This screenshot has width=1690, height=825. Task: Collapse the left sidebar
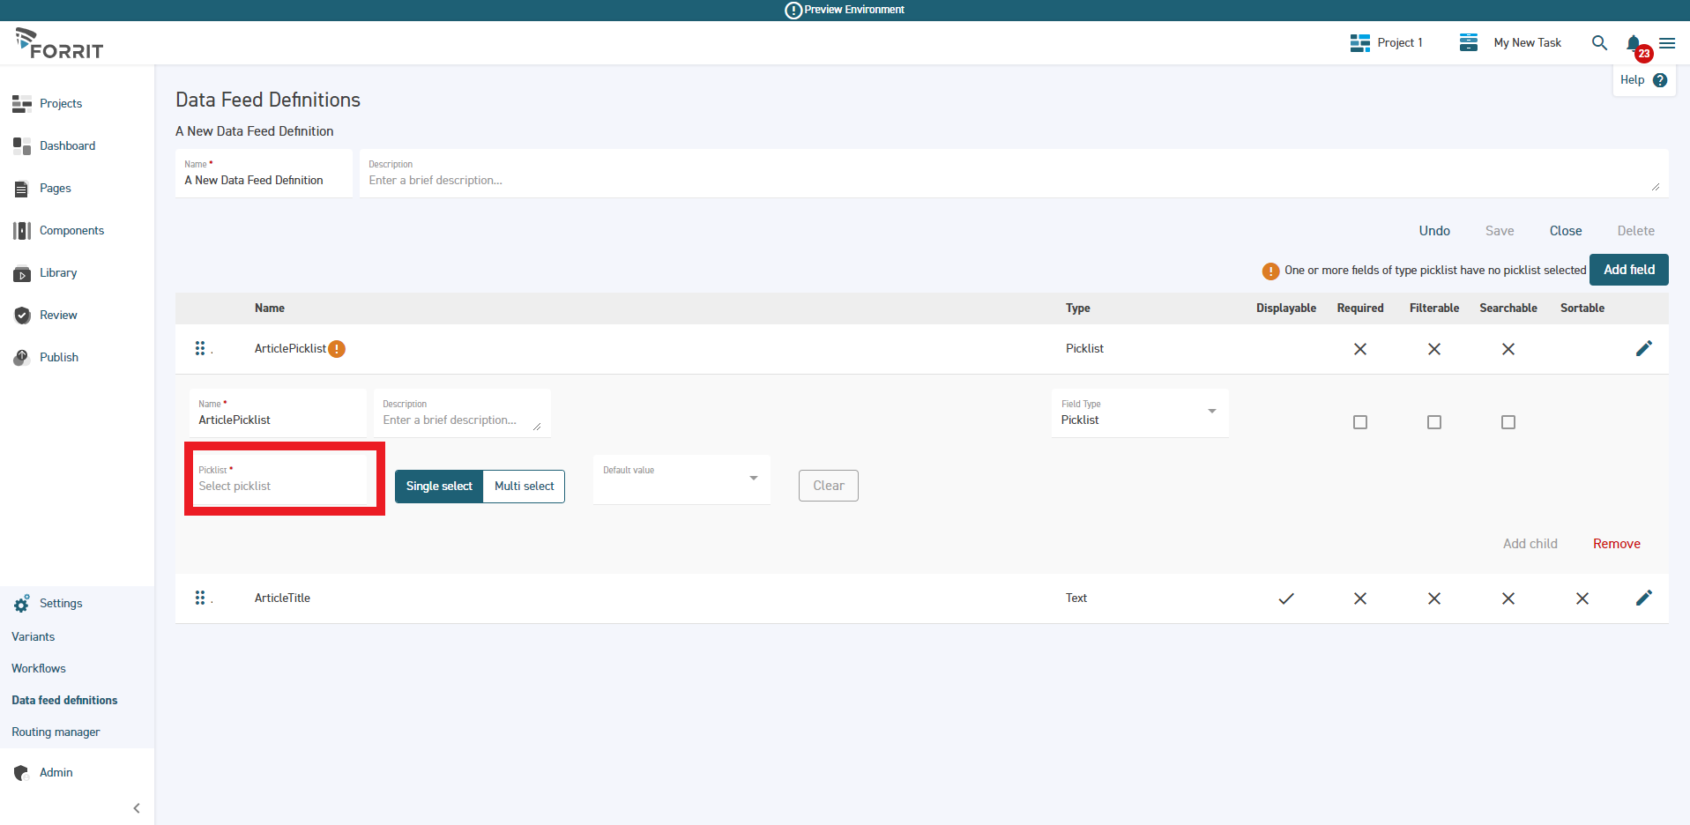click(137, 807)
